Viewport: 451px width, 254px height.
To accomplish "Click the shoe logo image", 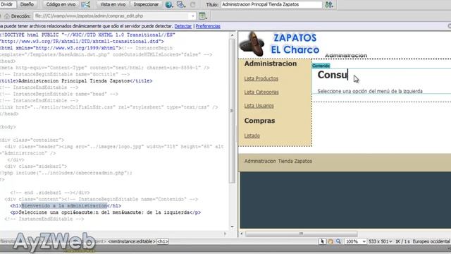I will tap(252, 44).
